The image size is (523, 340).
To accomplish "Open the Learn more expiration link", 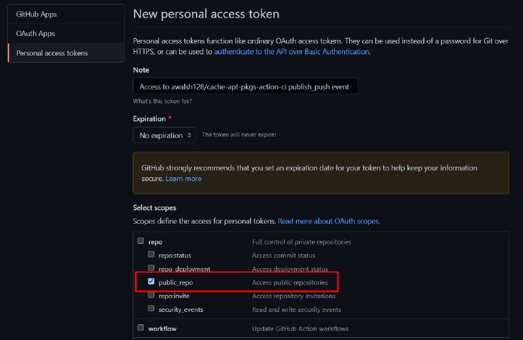I will click(184, 179).
